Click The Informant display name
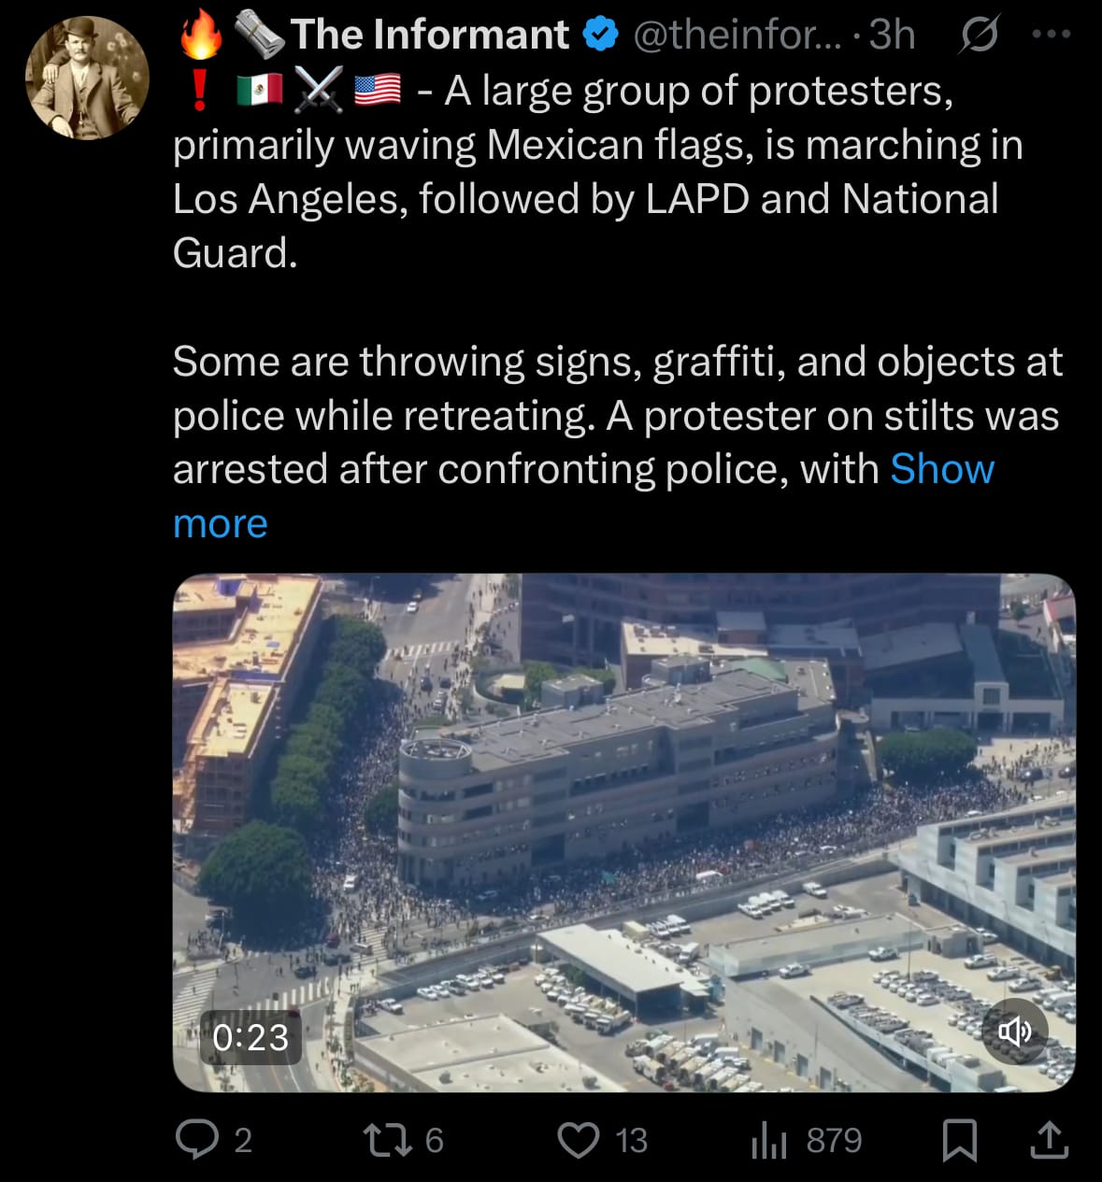The width and height of the screenshot is (1102, 1182). point(430,35)
